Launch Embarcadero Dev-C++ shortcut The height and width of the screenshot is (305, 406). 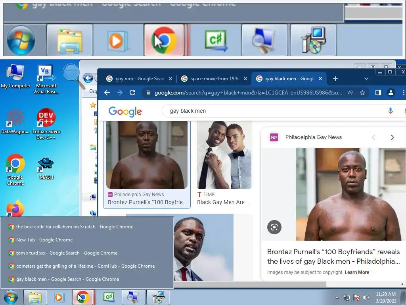click(x=46, y=124)
